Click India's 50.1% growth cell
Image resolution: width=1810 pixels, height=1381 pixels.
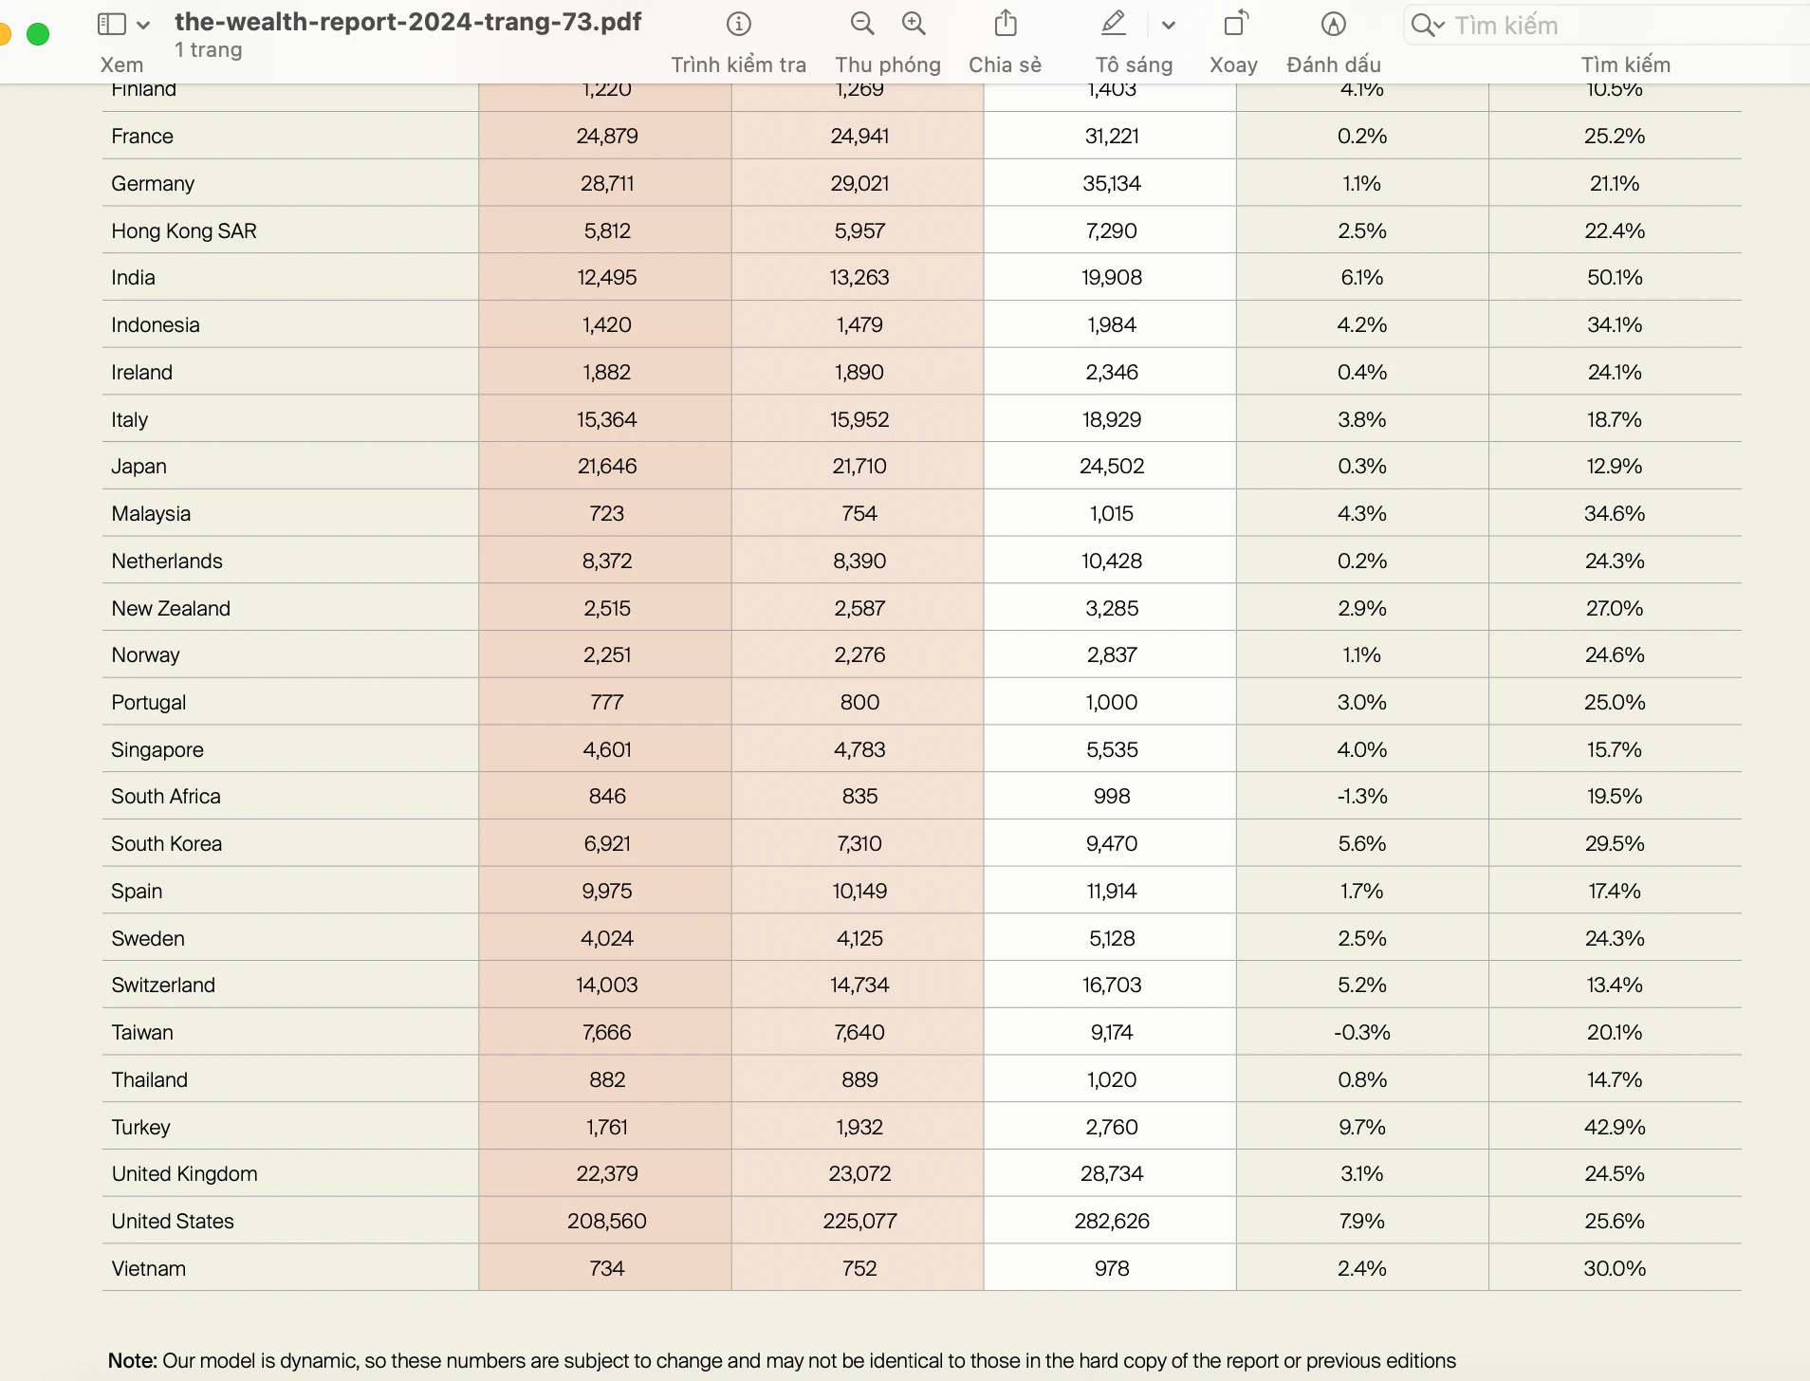1614,277
